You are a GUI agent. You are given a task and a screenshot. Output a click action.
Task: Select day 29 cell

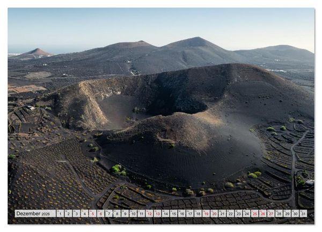click(287, 214)
